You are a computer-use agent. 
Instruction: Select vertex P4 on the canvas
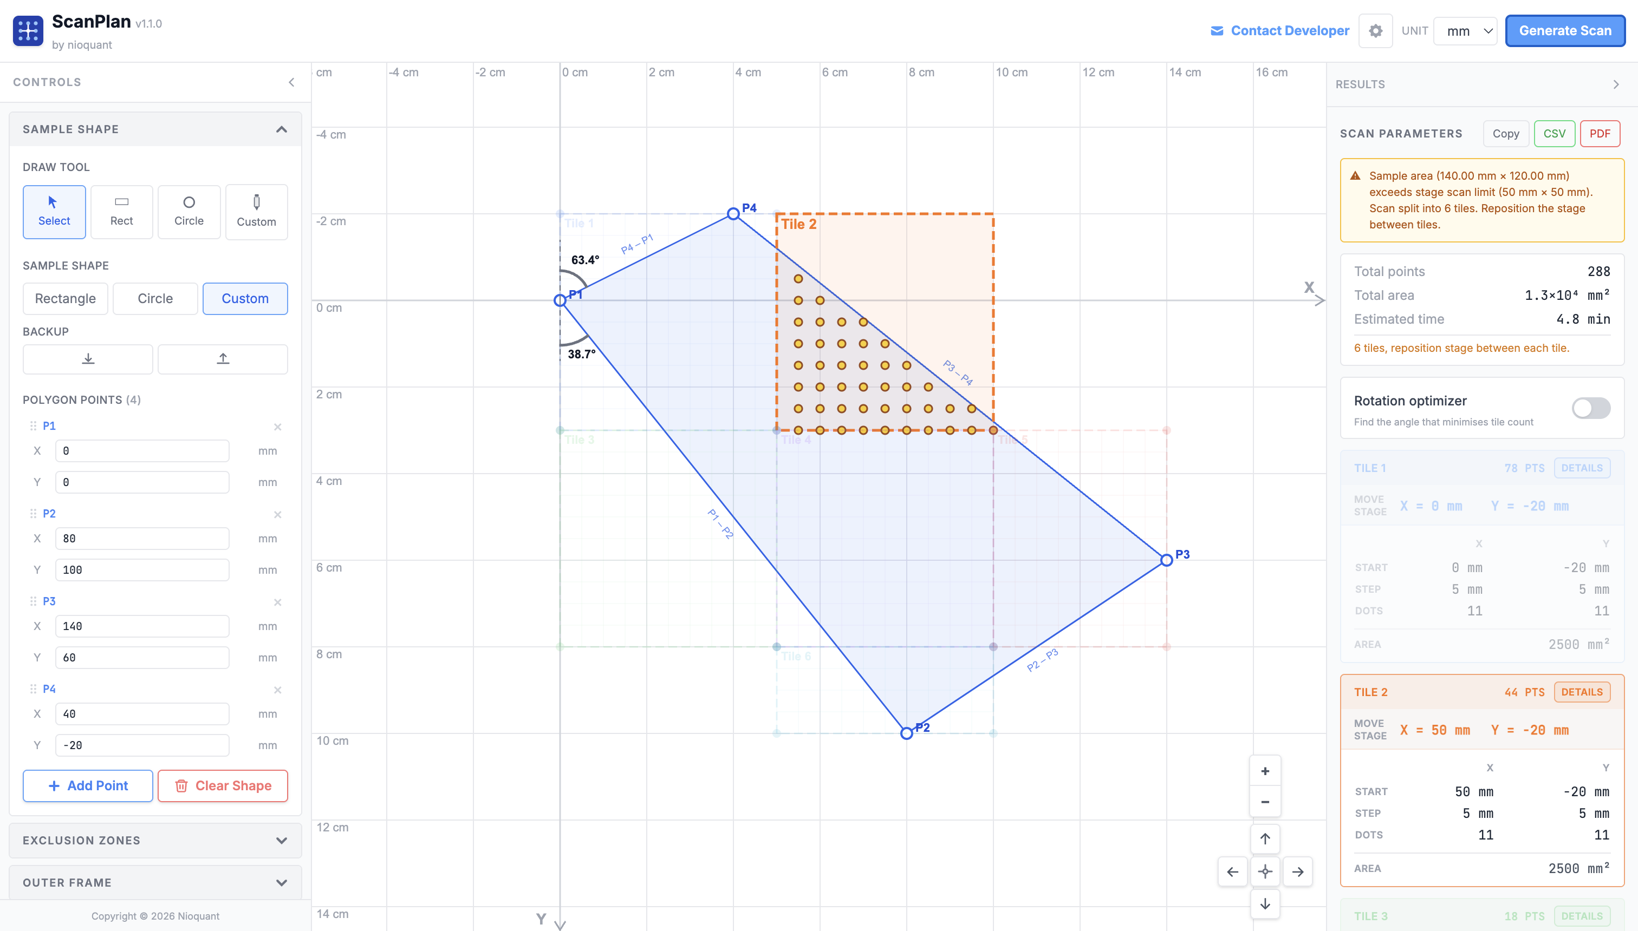click(733, 214)
